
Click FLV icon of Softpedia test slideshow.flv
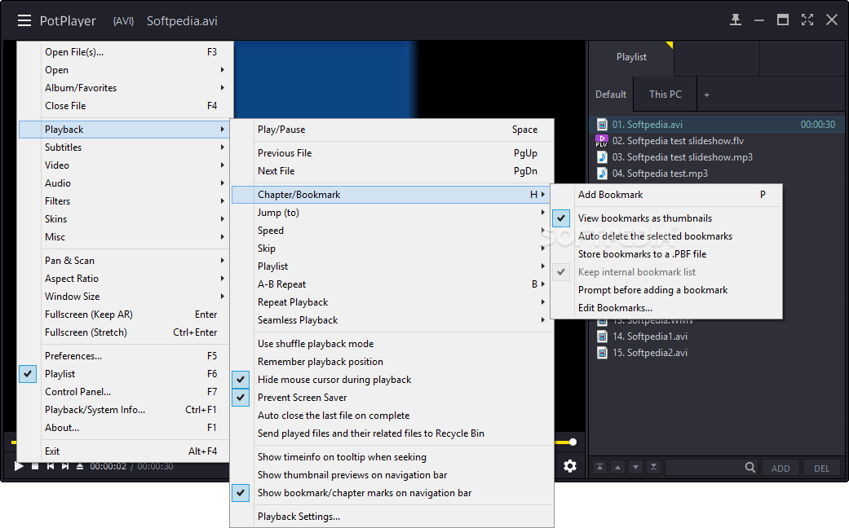602,141
